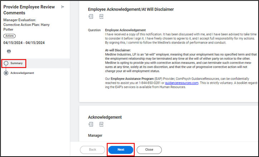
Task: Open the Actions menu button
Action: coord(9,36)
